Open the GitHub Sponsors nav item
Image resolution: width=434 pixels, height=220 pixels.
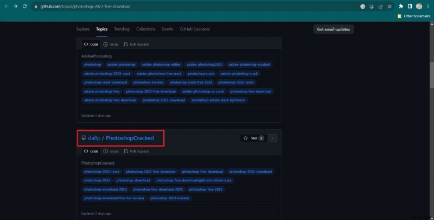point(195,29)
